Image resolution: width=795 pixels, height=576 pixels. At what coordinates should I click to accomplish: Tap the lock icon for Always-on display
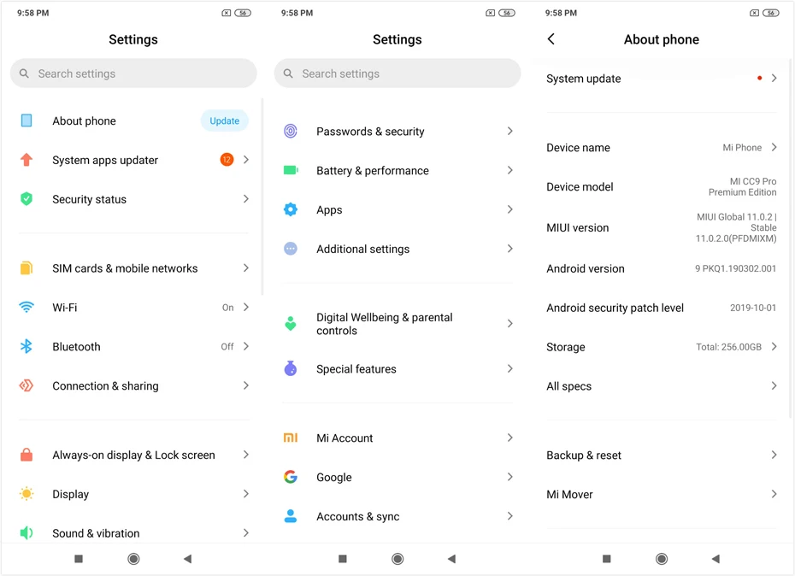point(26,455)
